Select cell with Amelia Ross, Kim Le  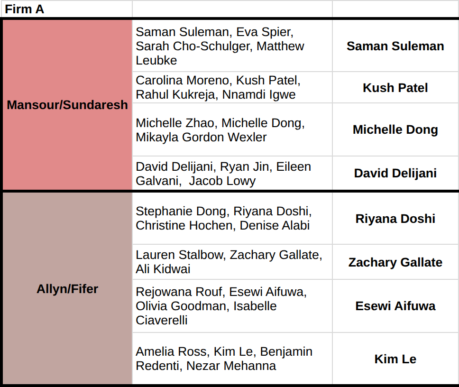coord(232,359)
